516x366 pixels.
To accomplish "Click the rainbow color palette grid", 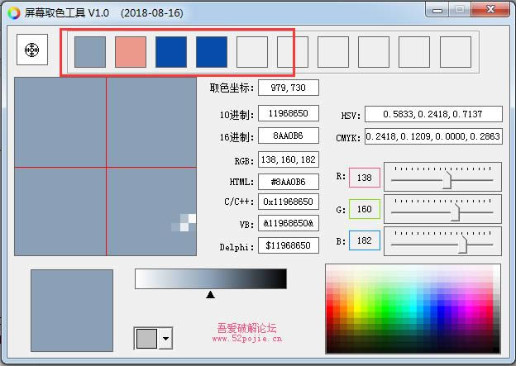I will (x=413, y=307).
